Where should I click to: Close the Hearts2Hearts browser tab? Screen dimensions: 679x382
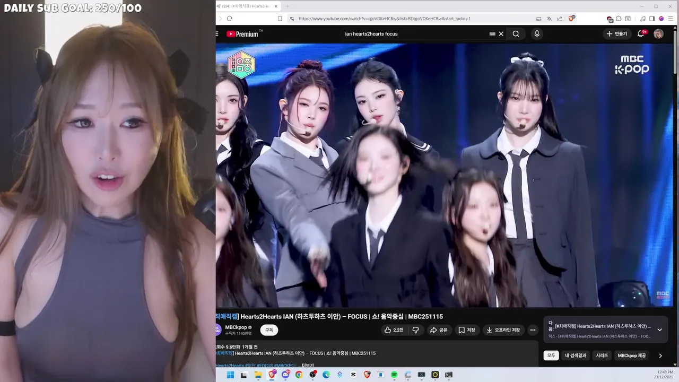276,6
